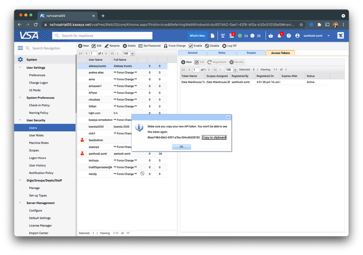The height and width of the screenshot is (255, 363).
Task: Sort users by the User Name column
Action: (x=100, y=60)
